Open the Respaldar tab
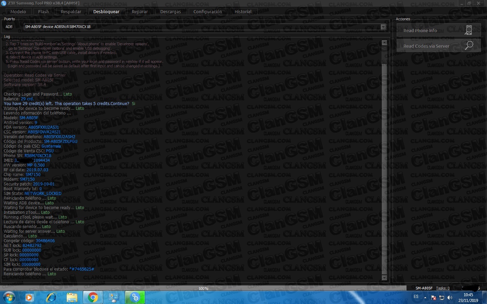Image resolution: width=487 pixels, height=304 pixels. [x=71, y=11]
